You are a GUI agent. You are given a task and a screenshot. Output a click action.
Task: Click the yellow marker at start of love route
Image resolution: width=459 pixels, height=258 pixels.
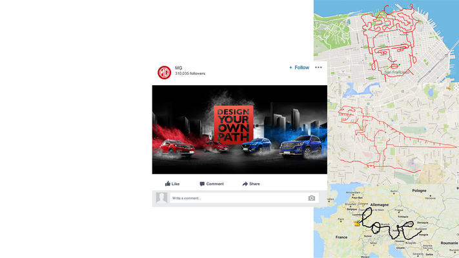click(356, 223)
